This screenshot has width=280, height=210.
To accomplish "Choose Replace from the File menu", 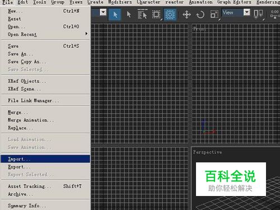I will tap(45, 128).
